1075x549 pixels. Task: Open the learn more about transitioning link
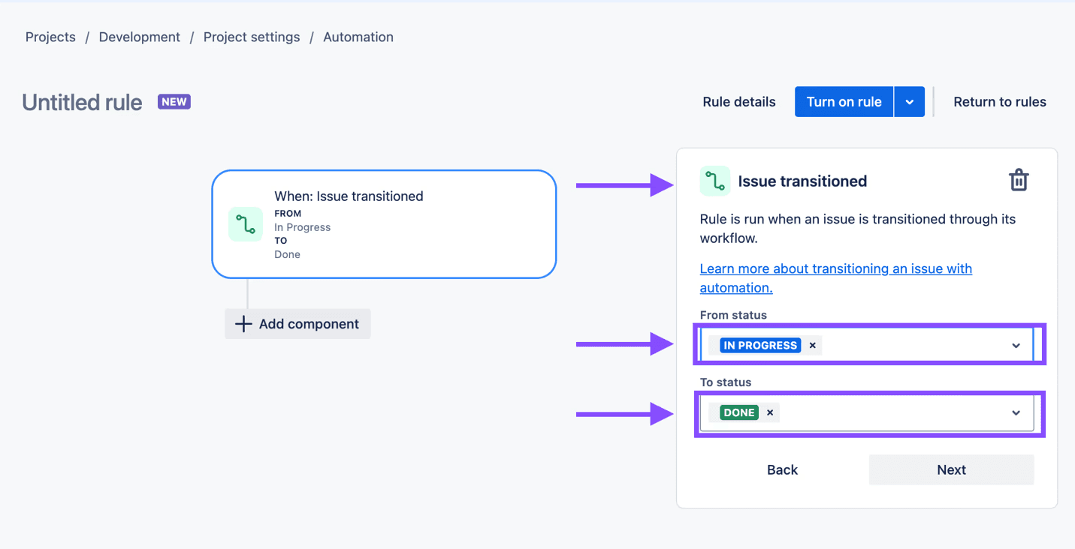[836, 268]
